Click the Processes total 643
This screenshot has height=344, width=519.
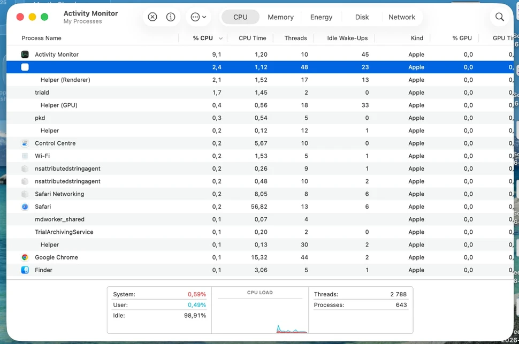(401, 305)
